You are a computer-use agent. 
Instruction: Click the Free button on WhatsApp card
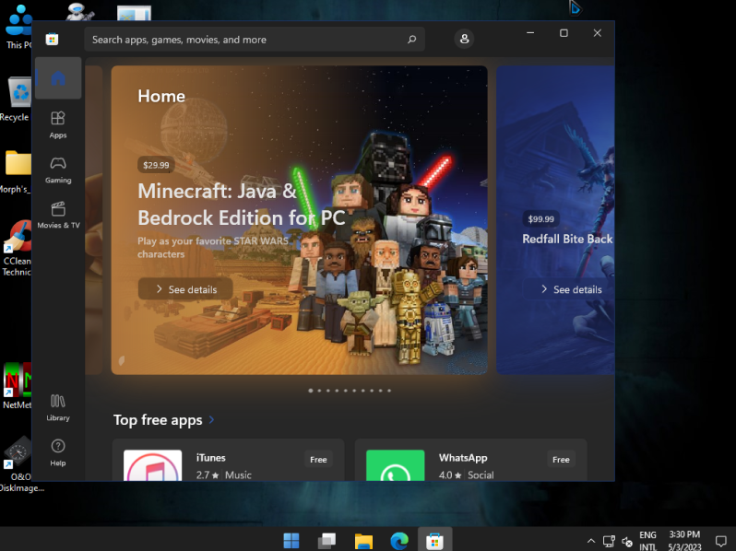click(561, 460)
